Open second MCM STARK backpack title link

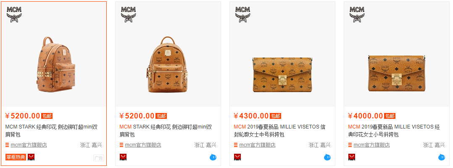tap(166, 131)
